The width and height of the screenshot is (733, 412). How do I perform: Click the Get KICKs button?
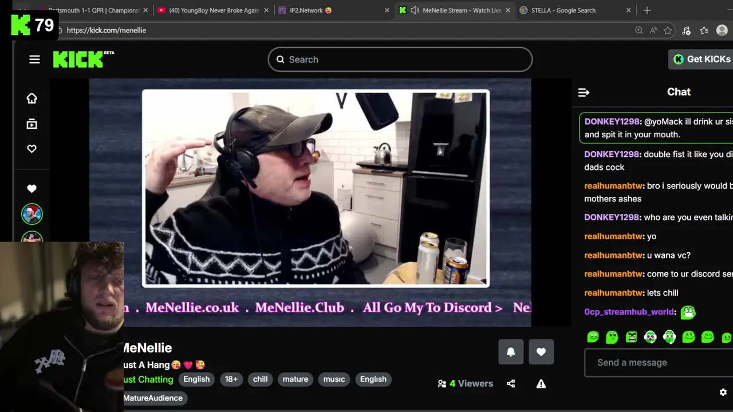coord(702,59)
